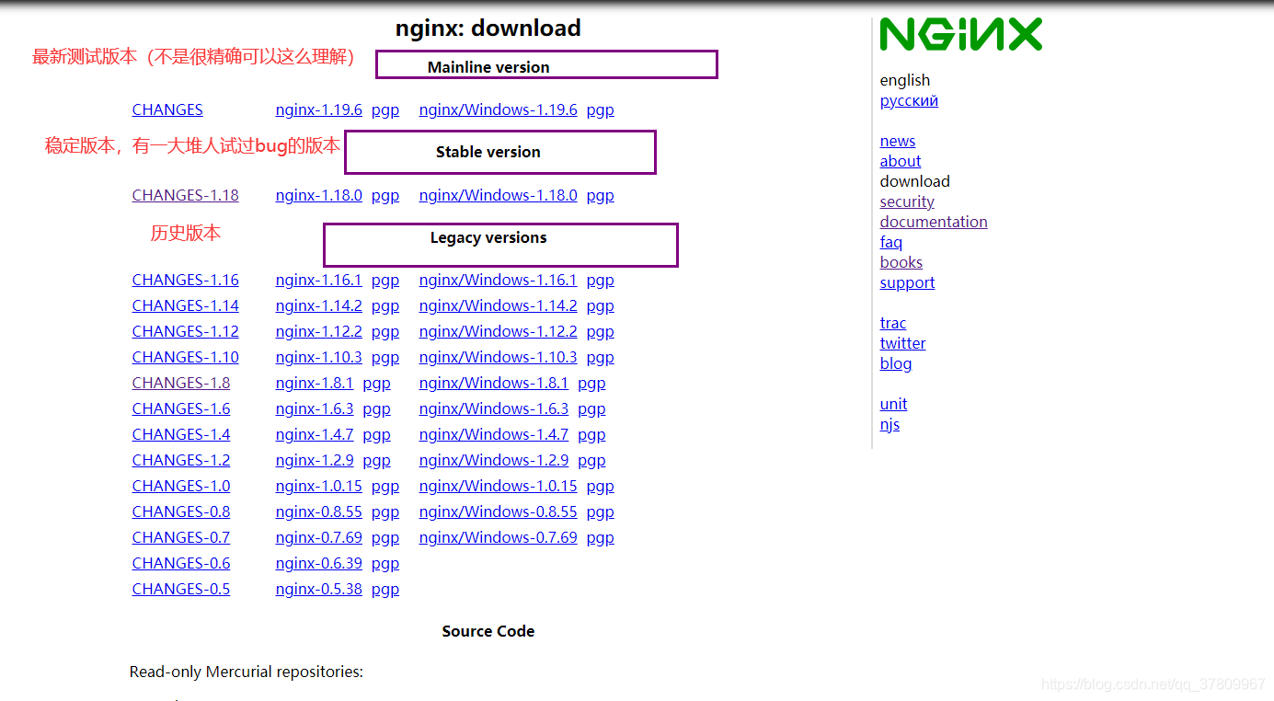The height and width of the screenshot is (701, 1274).
Task: Open the support link in sidebar
Action: click(907, 282)
